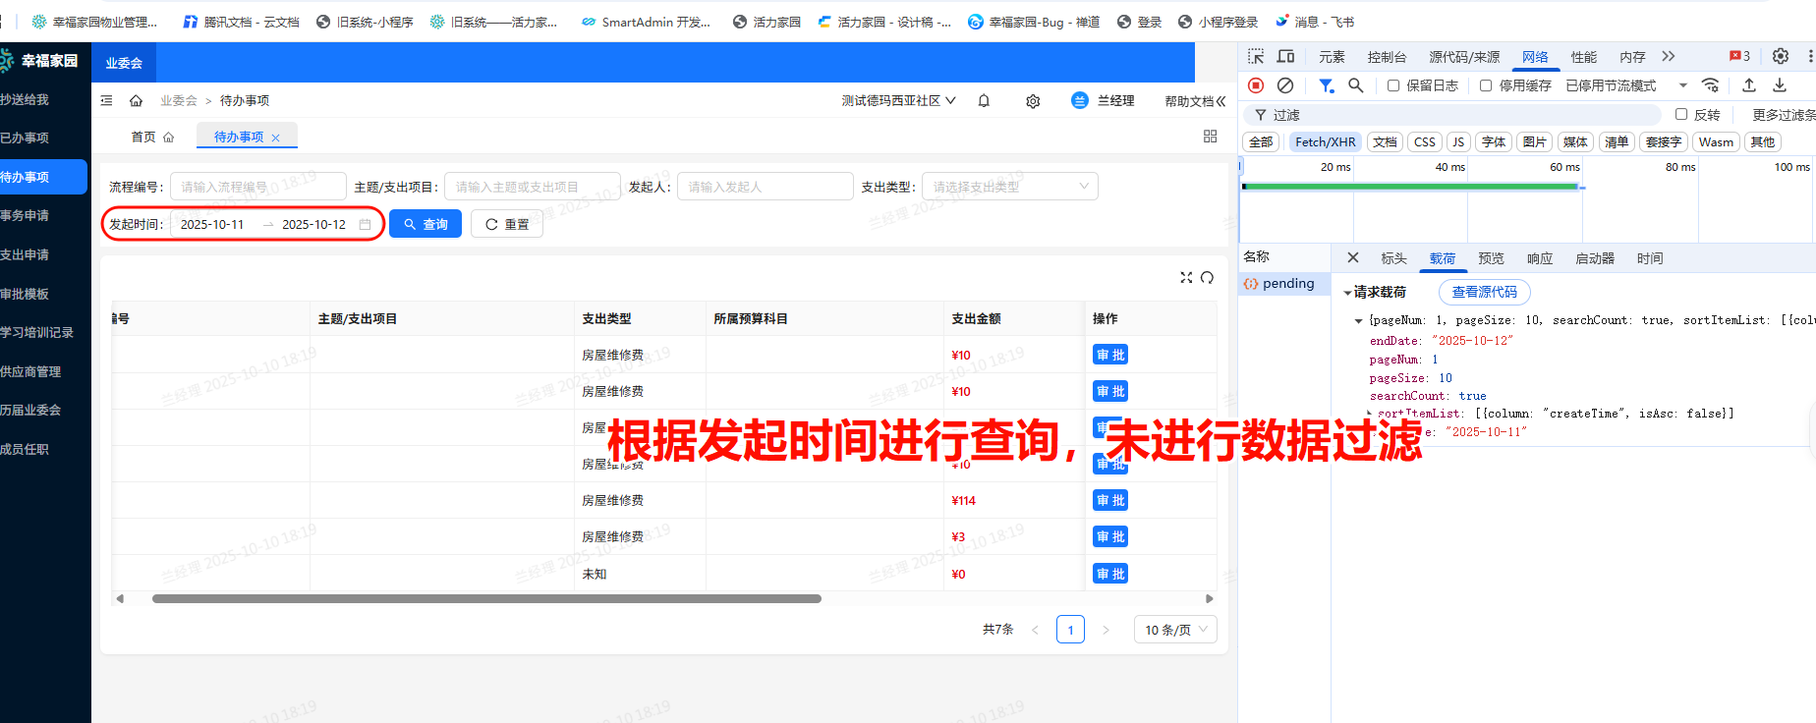
Task: Collapse the 帮助文档 panel
Action: click(1195, 101)
